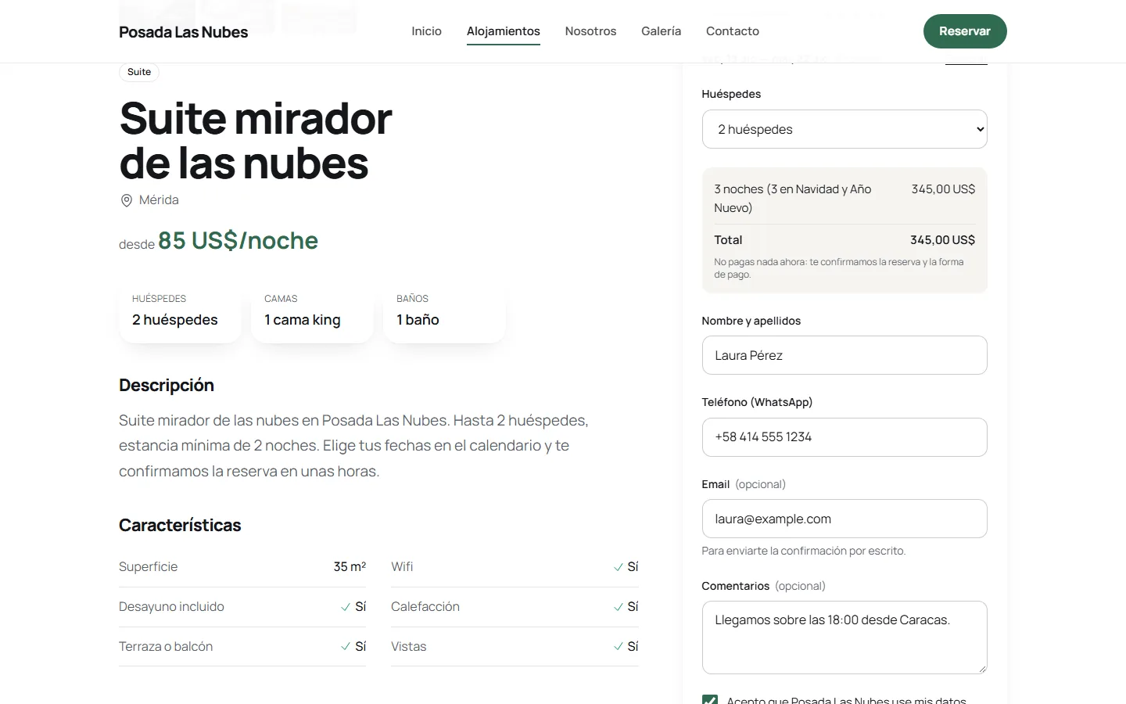The height and width of the screenshot is (704, 1126).
Task: Click the Terraza o balcón checkmark icon
Action: (x=346, y=647)
